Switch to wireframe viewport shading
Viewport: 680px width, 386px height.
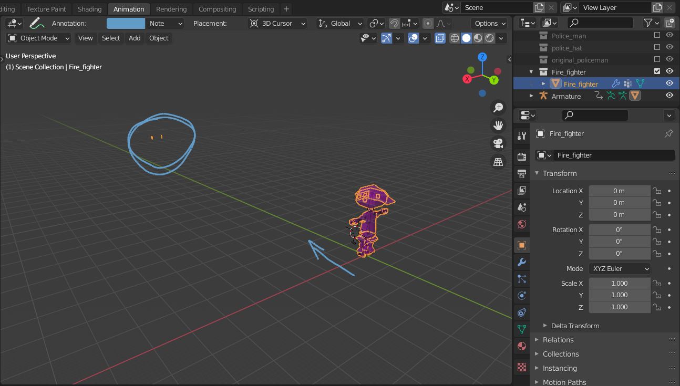click(455, 38)
